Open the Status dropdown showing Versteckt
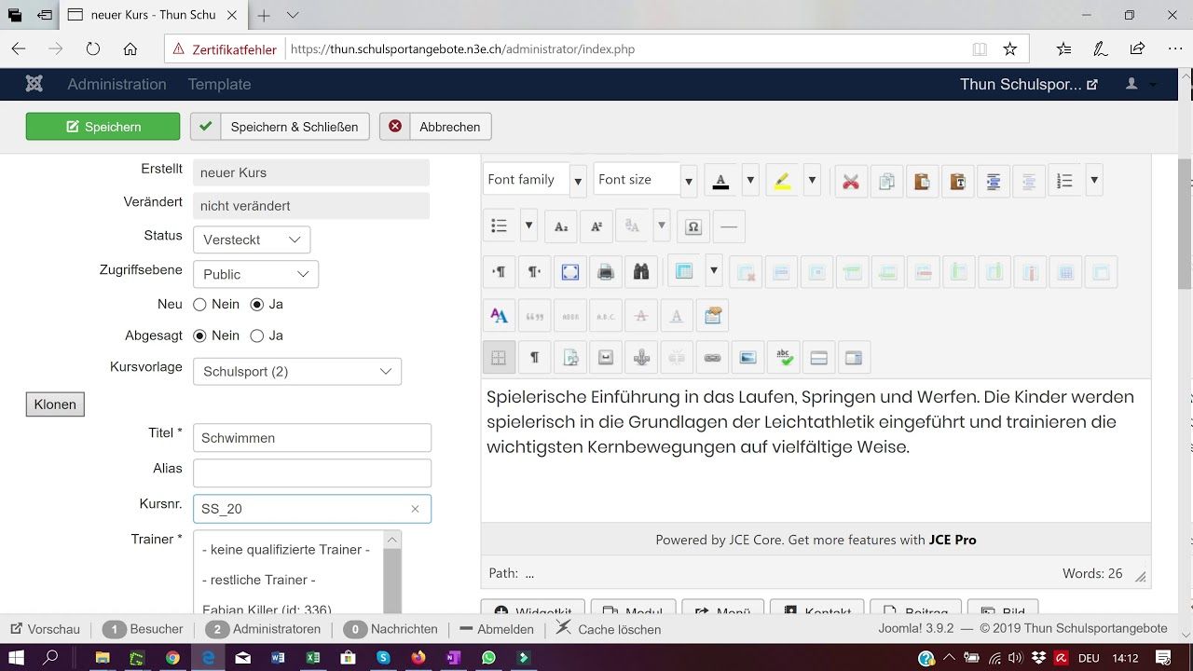1193x671 pixels. click(x=252, y=240)
